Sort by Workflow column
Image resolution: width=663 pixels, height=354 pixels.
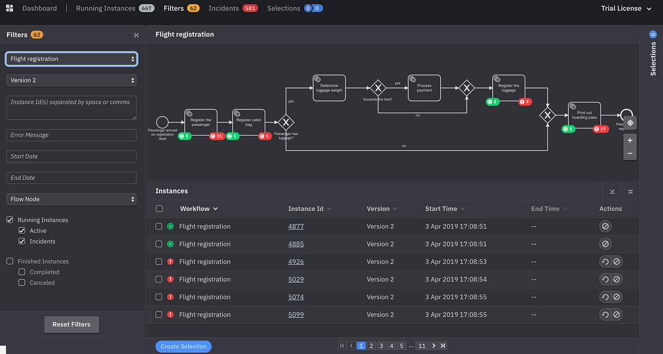click(x=199, y=209)
